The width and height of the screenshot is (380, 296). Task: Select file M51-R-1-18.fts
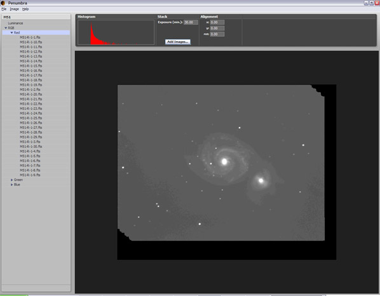(x=31, y=80)
